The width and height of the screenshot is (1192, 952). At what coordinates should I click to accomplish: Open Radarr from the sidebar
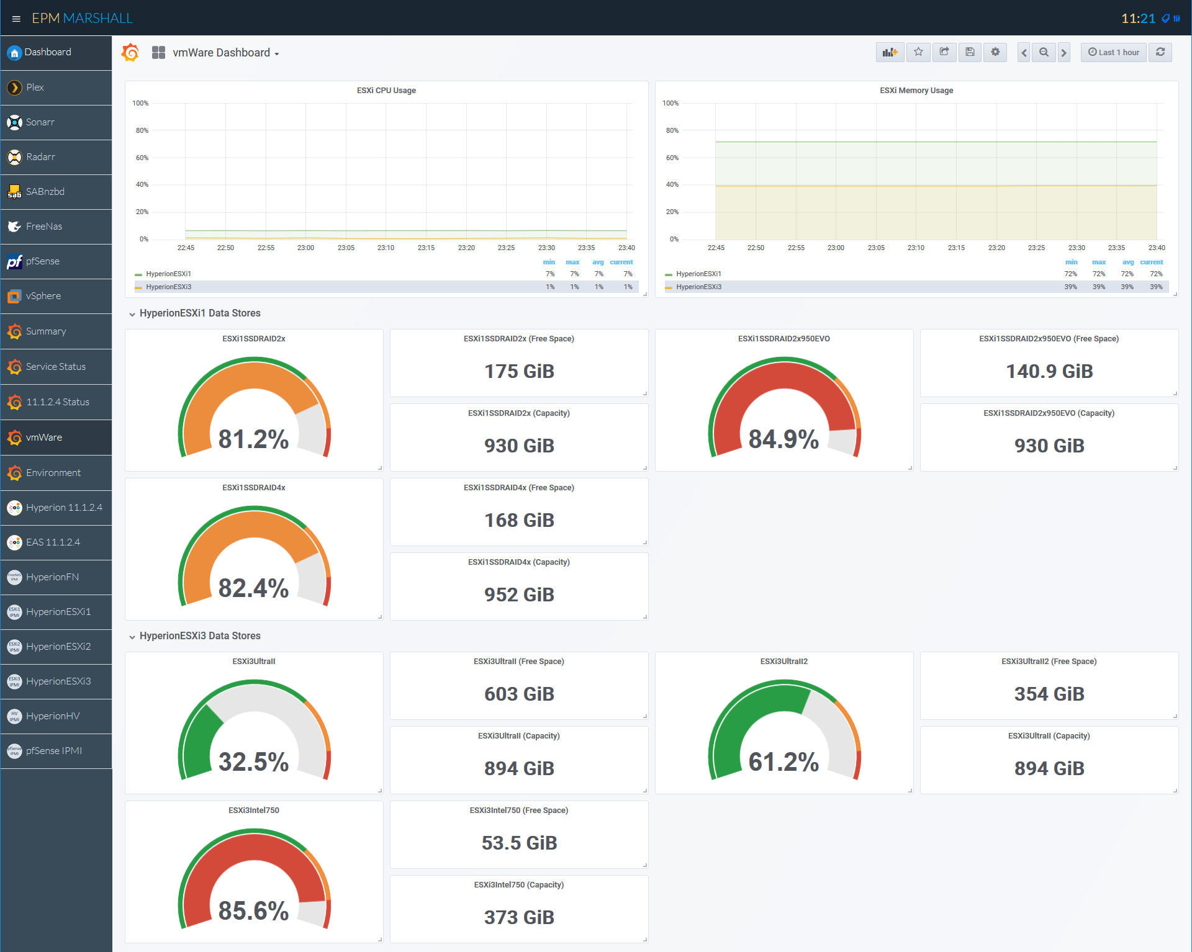(56, 157)
